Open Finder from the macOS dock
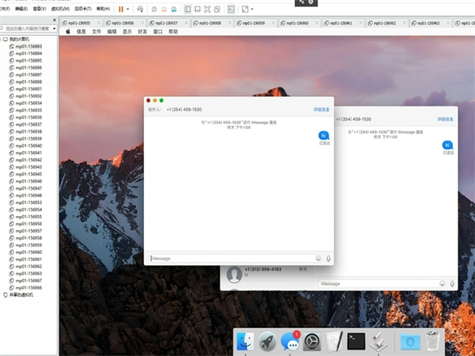The image size is (475, 356). [245, 342]
